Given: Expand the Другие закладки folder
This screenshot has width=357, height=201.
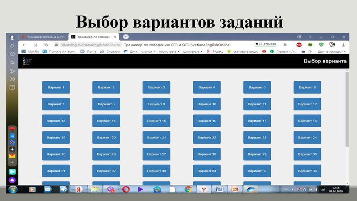Looking at the screenshot, I should click(332, 51).
